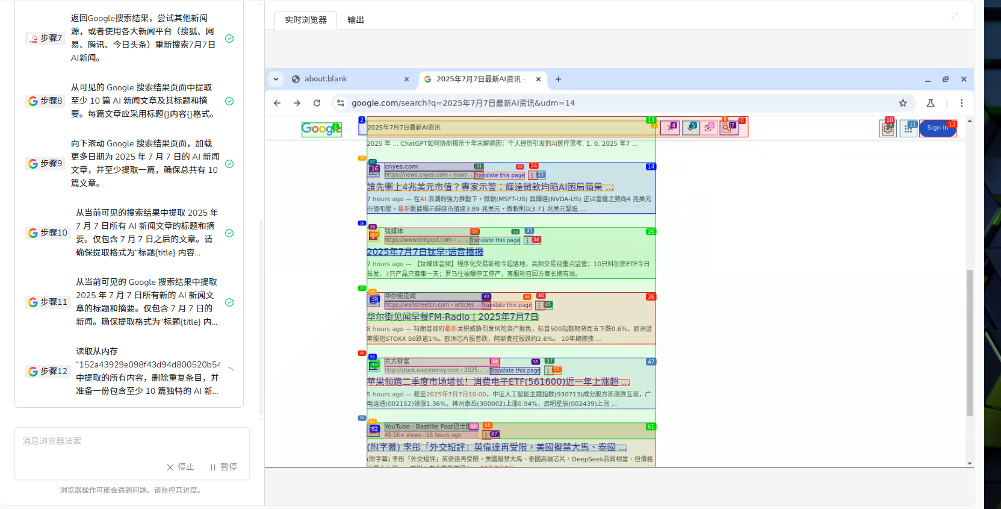Translate the wallstreetcn.com result page
The width and height of the screenshot is (1001, 509).
point(507,305)
